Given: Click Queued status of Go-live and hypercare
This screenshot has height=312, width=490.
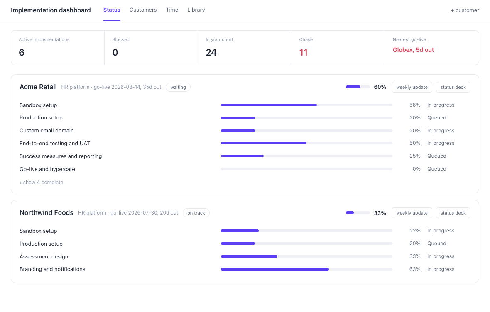Looking at the screenshot, I should click(x=436, y=168).
